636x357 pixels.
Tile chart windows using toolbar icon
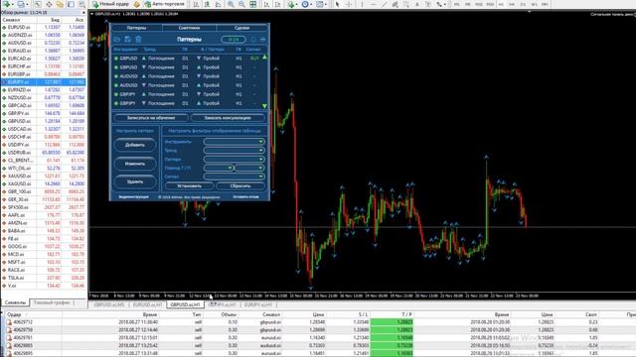coord(253,4)
